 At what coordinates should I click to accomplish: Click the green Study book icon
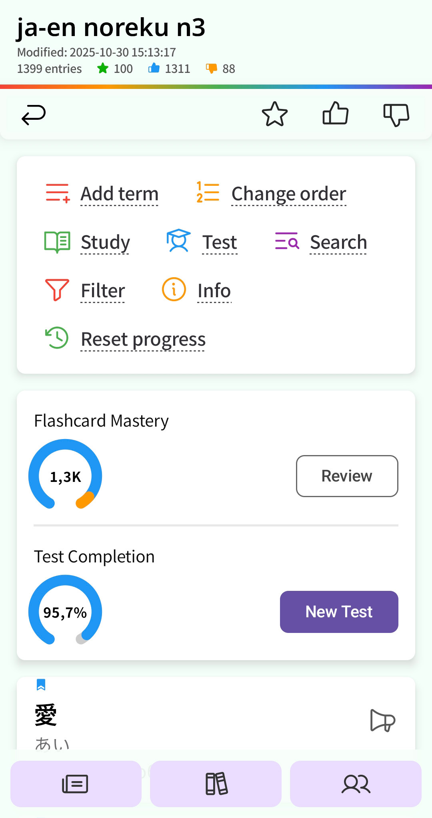tap(57, 242)
